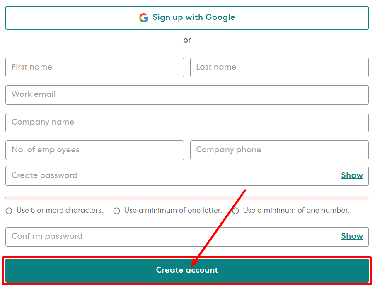Focus the Work email input
The image size is (375, 288).
[187, 95]
